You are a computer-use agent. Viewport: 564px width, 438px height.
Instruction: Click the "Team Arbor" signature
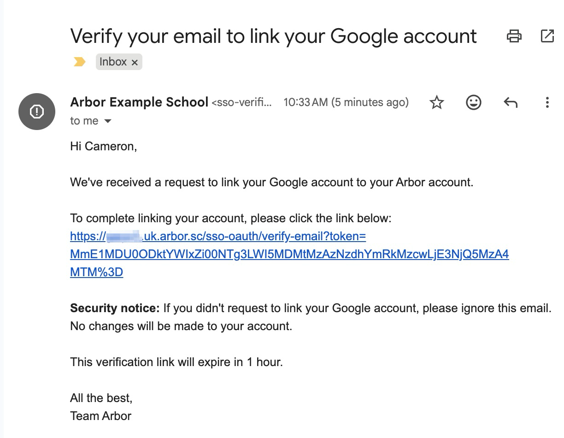pyautogui.click(x=101, y=416)
